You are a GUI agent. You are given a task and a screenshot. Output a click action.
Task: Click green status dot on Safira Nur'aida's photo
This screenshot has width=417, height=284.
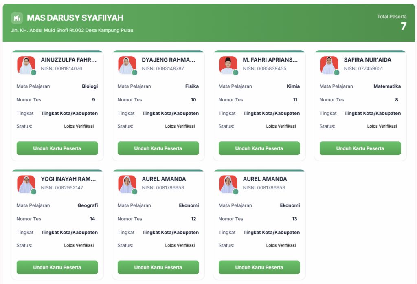click(x=336, y=73)
